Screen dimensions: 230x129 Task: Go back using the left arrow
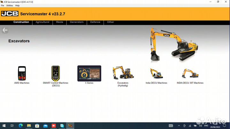click(x=5, y=30)
